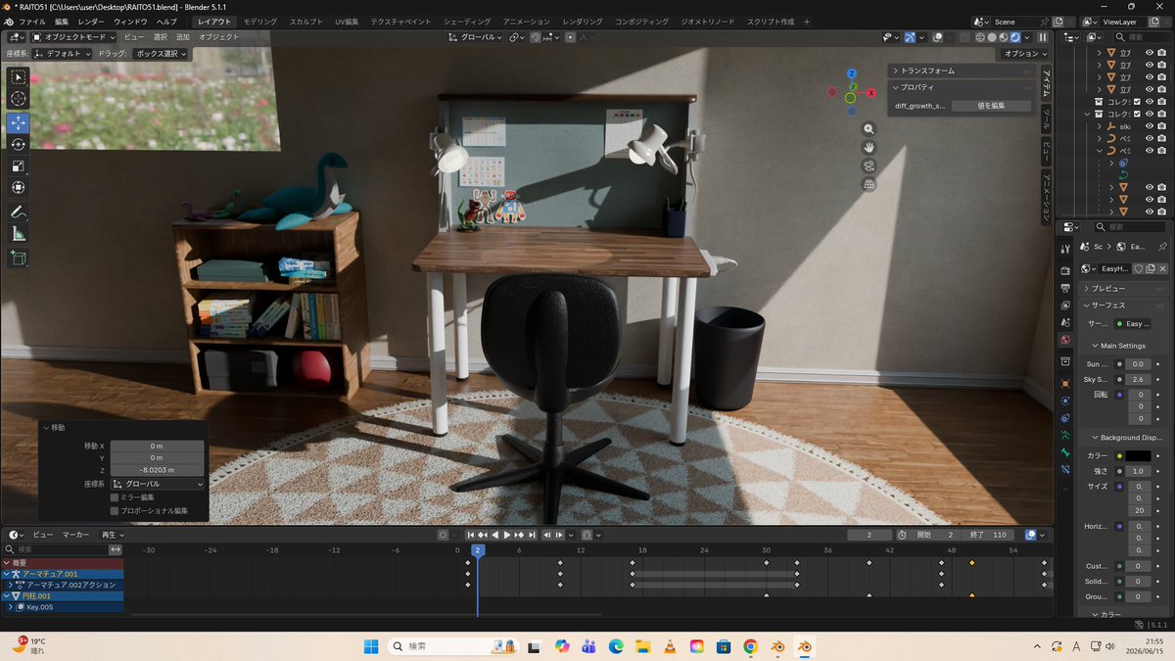Adjust the Sky S... value slider 2.6

coord(1138,379)
